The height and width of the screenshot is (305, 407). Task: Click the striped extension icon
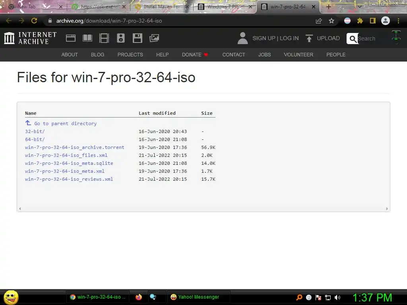347,21
